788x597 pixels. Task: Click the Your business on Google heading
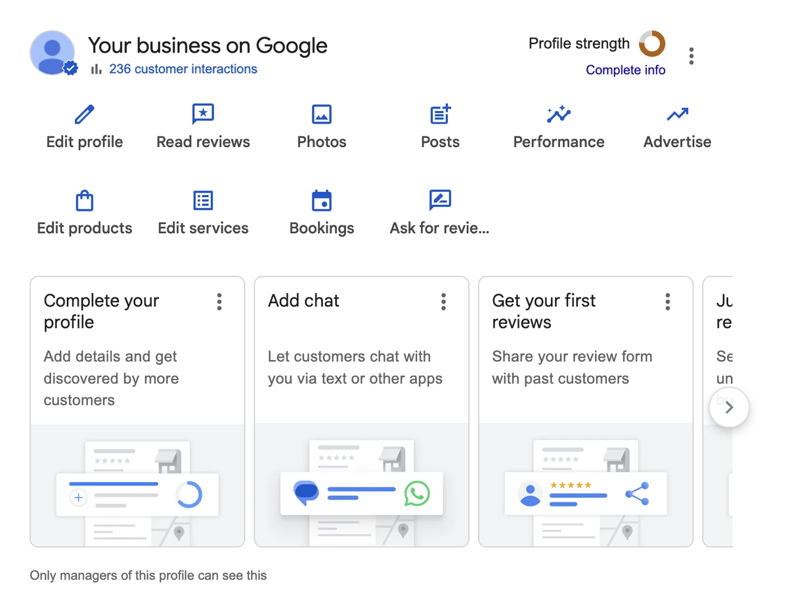coord(208,45)
